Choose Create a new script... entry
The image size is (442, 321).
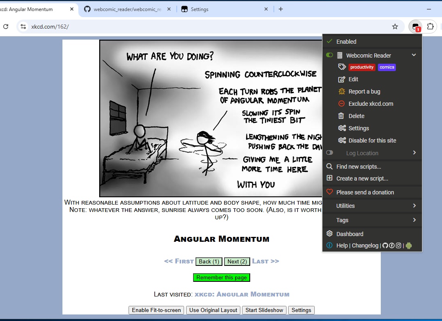tap(362, 178)
